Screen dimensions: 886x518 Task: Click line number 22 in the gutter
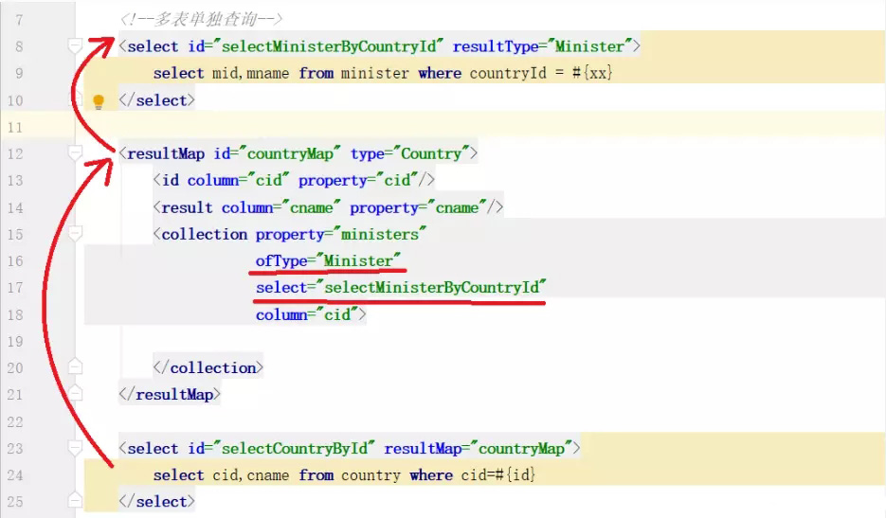tap(15, 422)
